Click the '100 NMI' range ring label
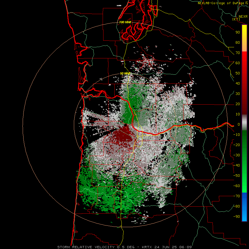249x249 pixels. point(125,22)
